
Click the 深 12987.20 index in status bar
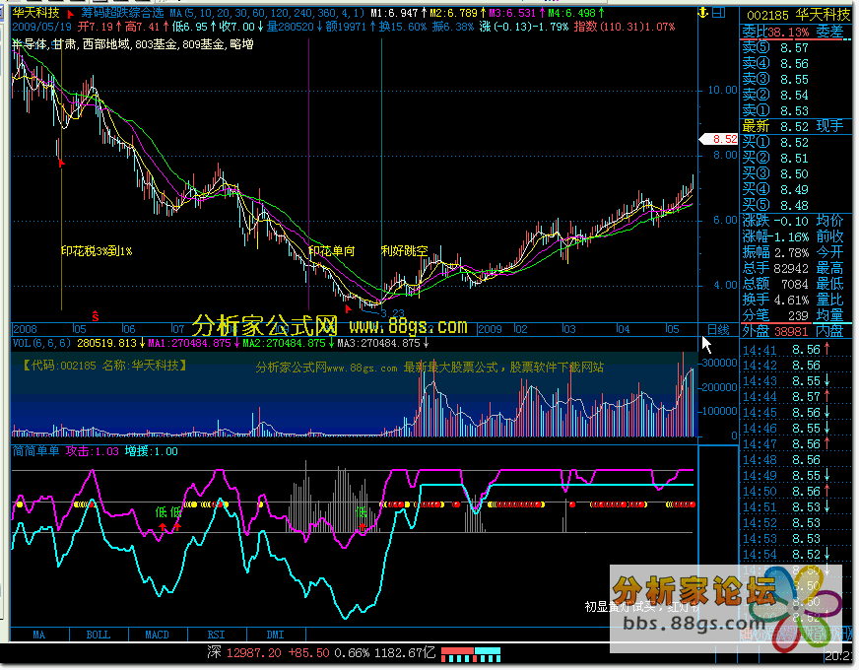(x=244, y=653)
